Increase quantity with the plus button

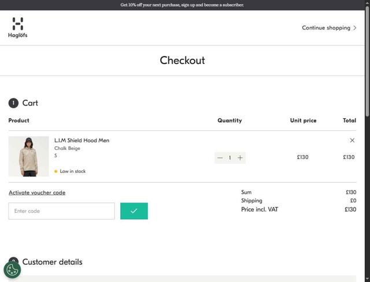240,157
